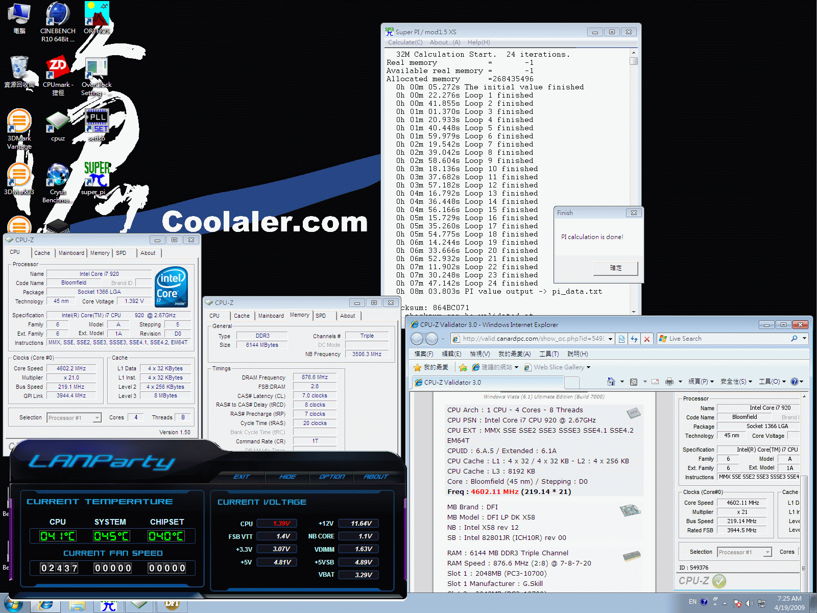Click the IE Help question mark icon
Screen dimensions: 817x613
[795, 382]
